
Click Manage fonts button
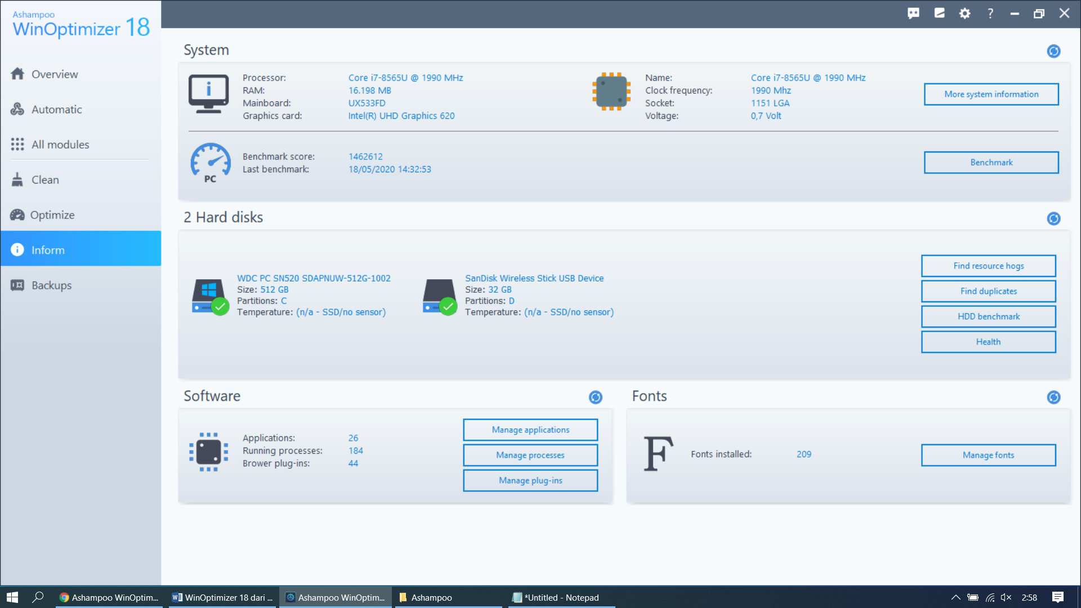pos(988,455)
